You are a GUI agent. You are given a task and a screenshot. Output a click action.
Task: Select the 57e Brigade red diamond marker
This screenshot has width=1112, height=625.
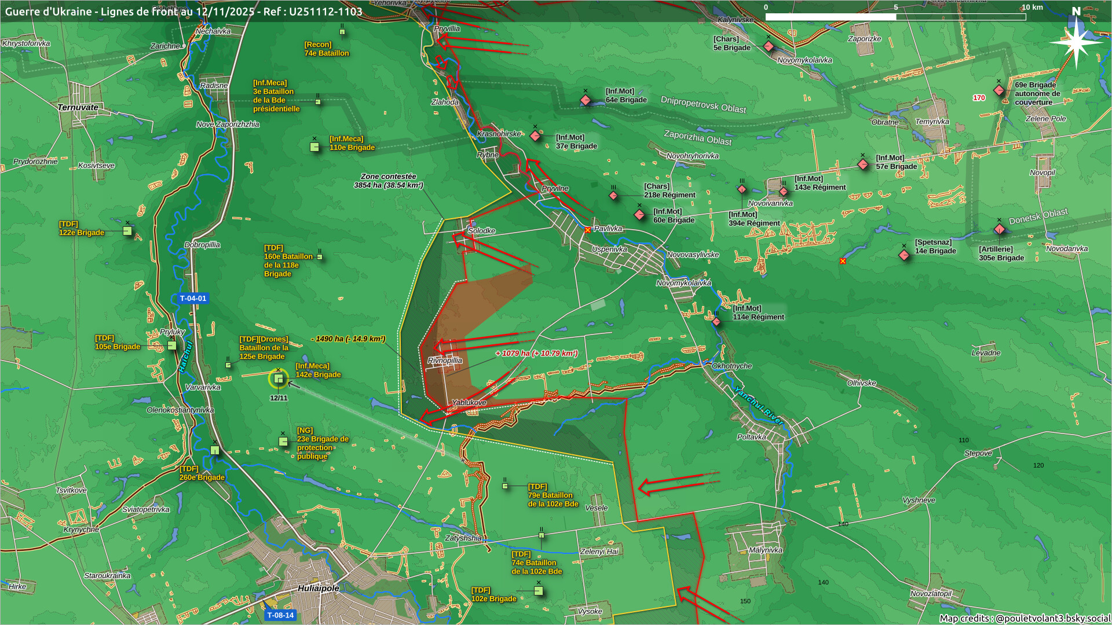coord(863,164)
